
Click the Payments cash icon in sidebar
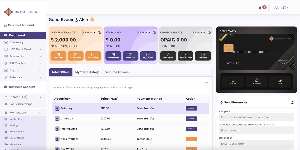6,56
